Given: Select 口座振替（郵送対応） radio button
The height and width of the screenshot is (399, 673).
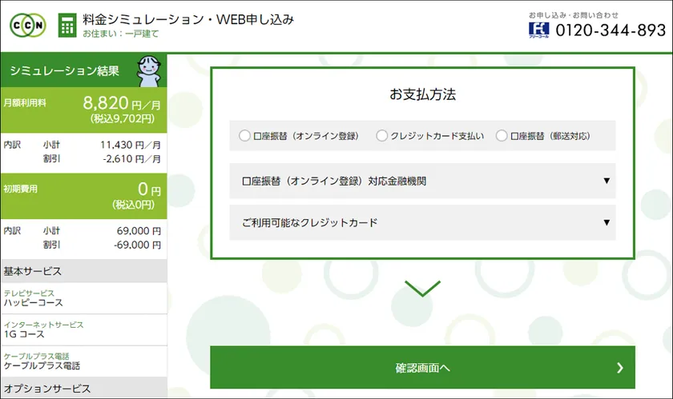Looking at the screenshot, I should point(502,136).
